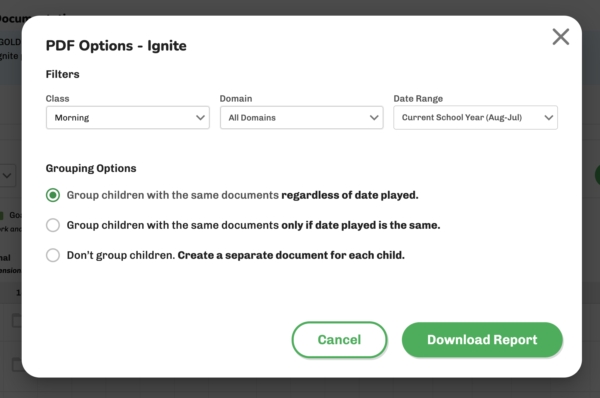The height and width of the screenshot is (398, 600).
Task: Cancel the PDF options dialog
Action: [339, 340]
